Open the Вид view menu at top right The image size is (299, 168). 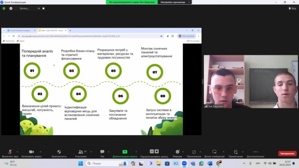(292, 8)
